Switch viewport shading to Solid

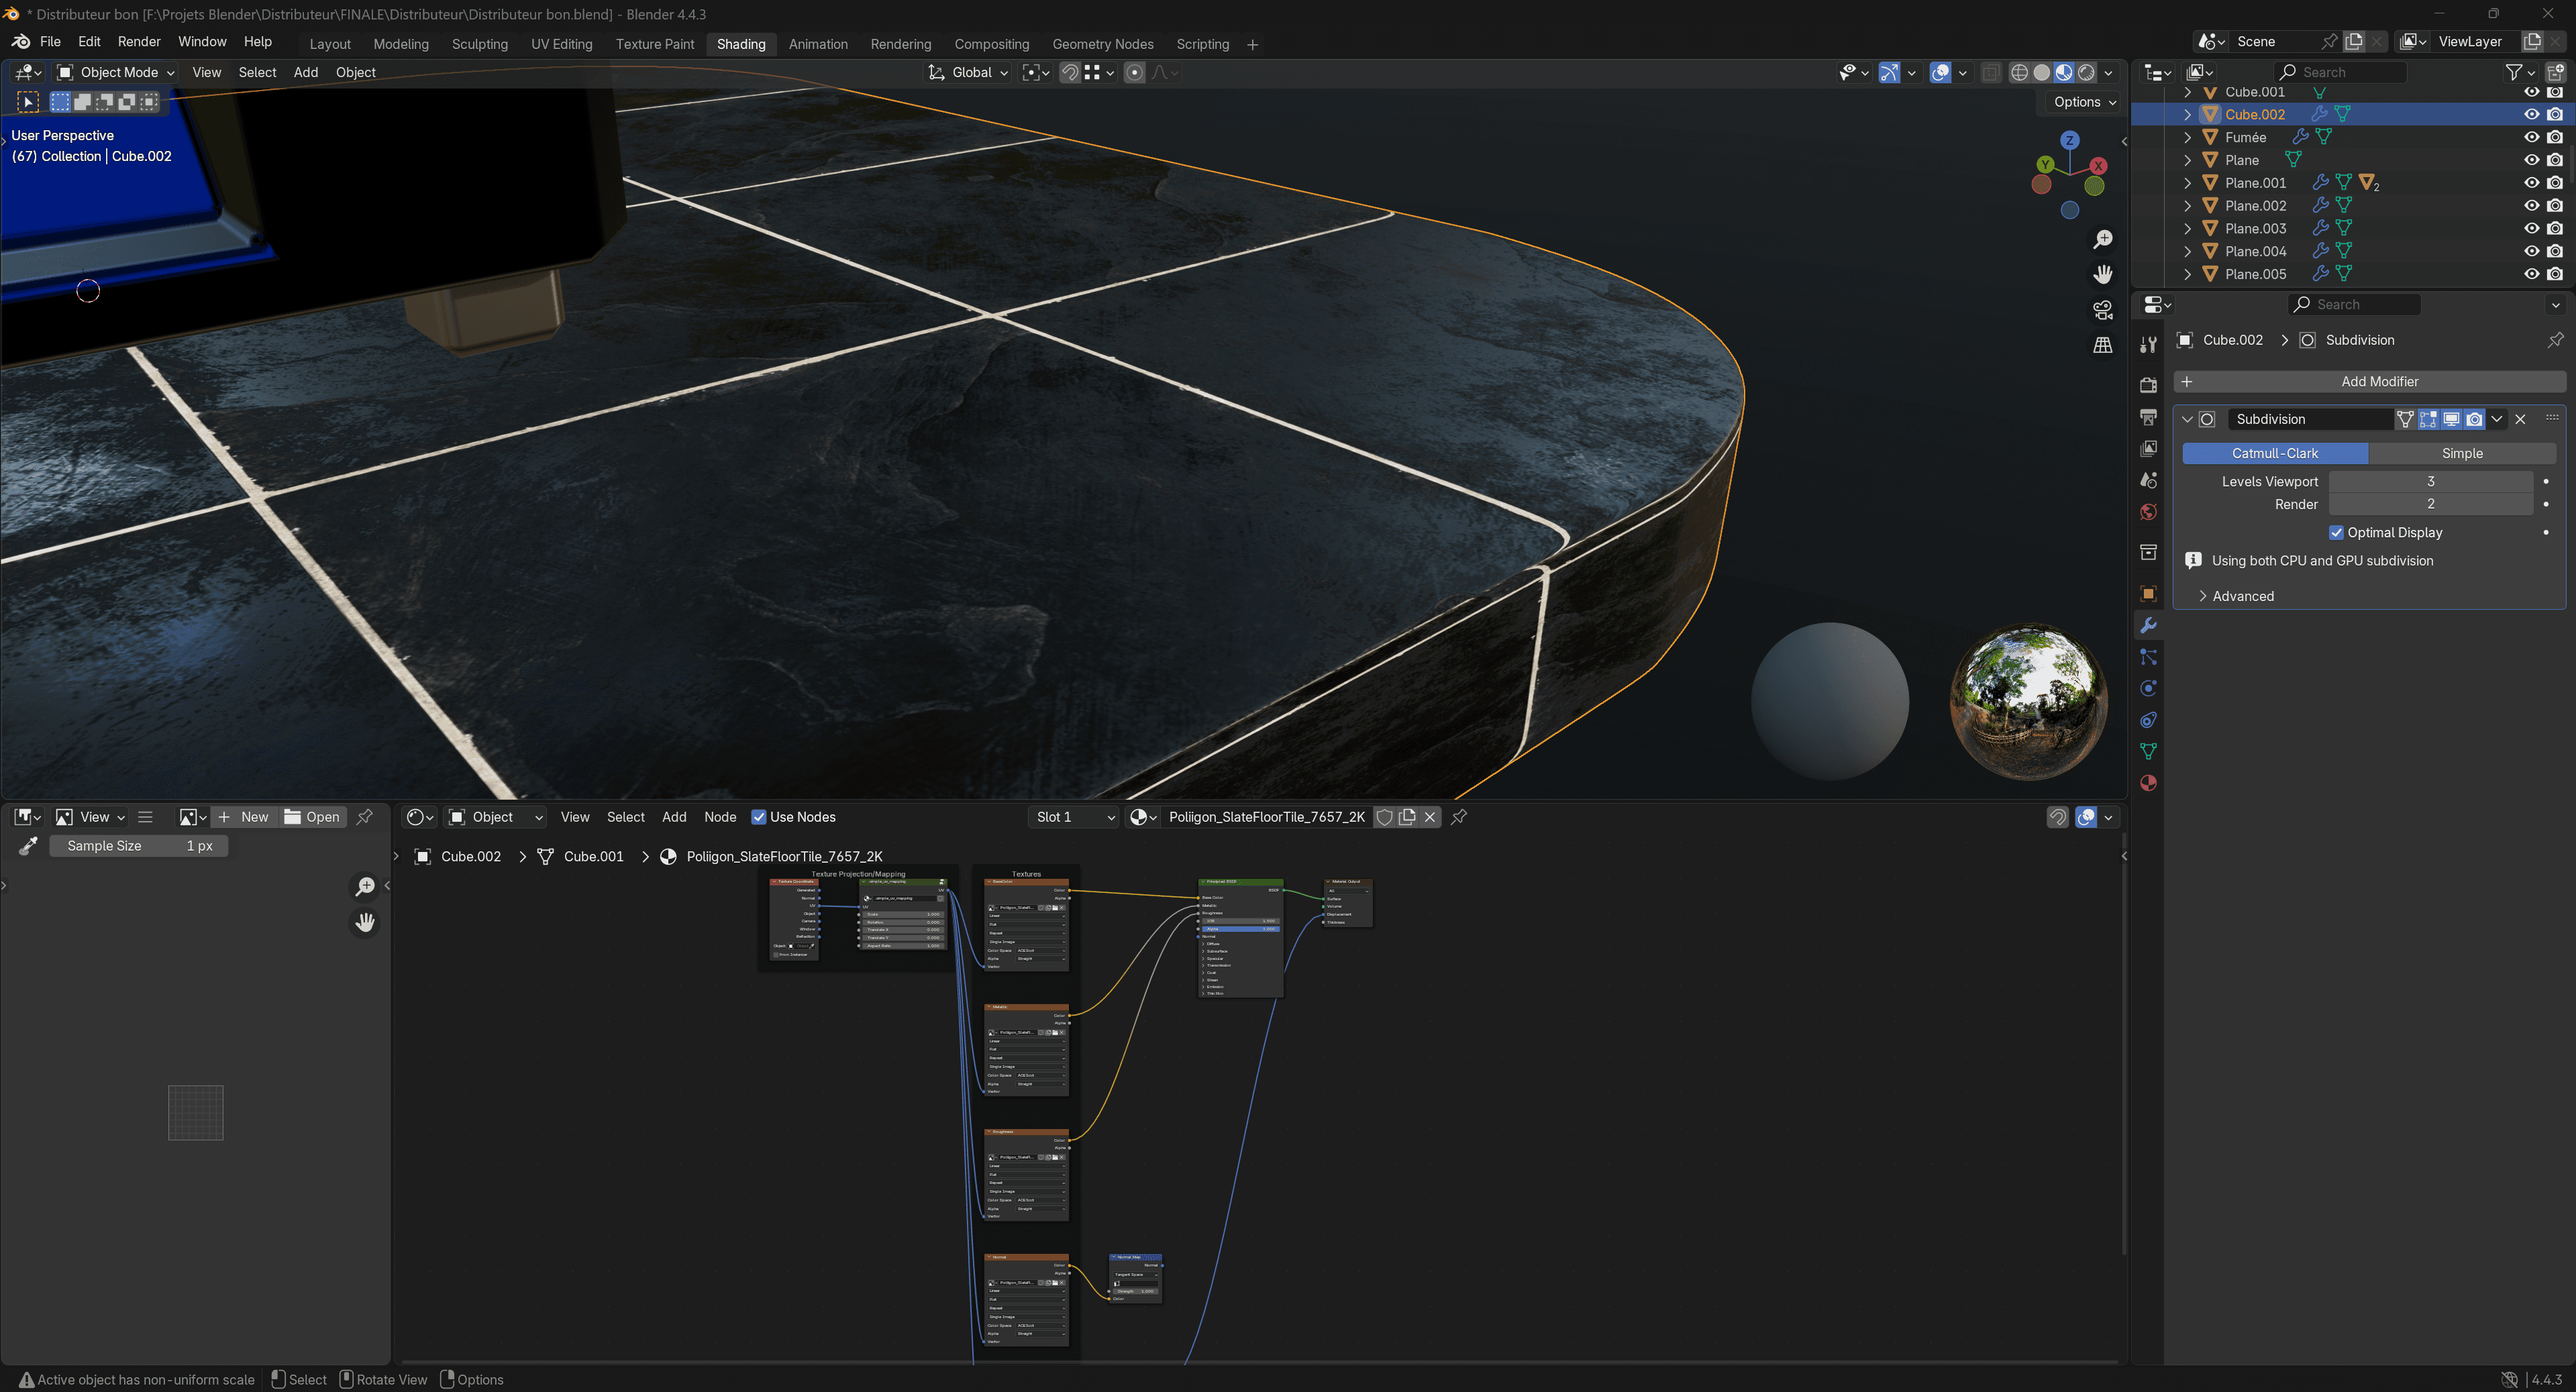(2041, 72)
